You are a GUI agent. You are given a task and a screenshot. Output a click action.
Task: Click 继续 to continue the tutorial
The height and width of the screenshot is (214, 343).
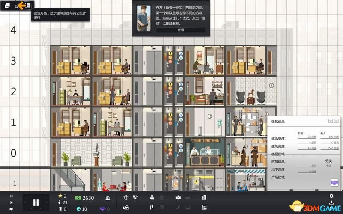click(x=181, y=30)
